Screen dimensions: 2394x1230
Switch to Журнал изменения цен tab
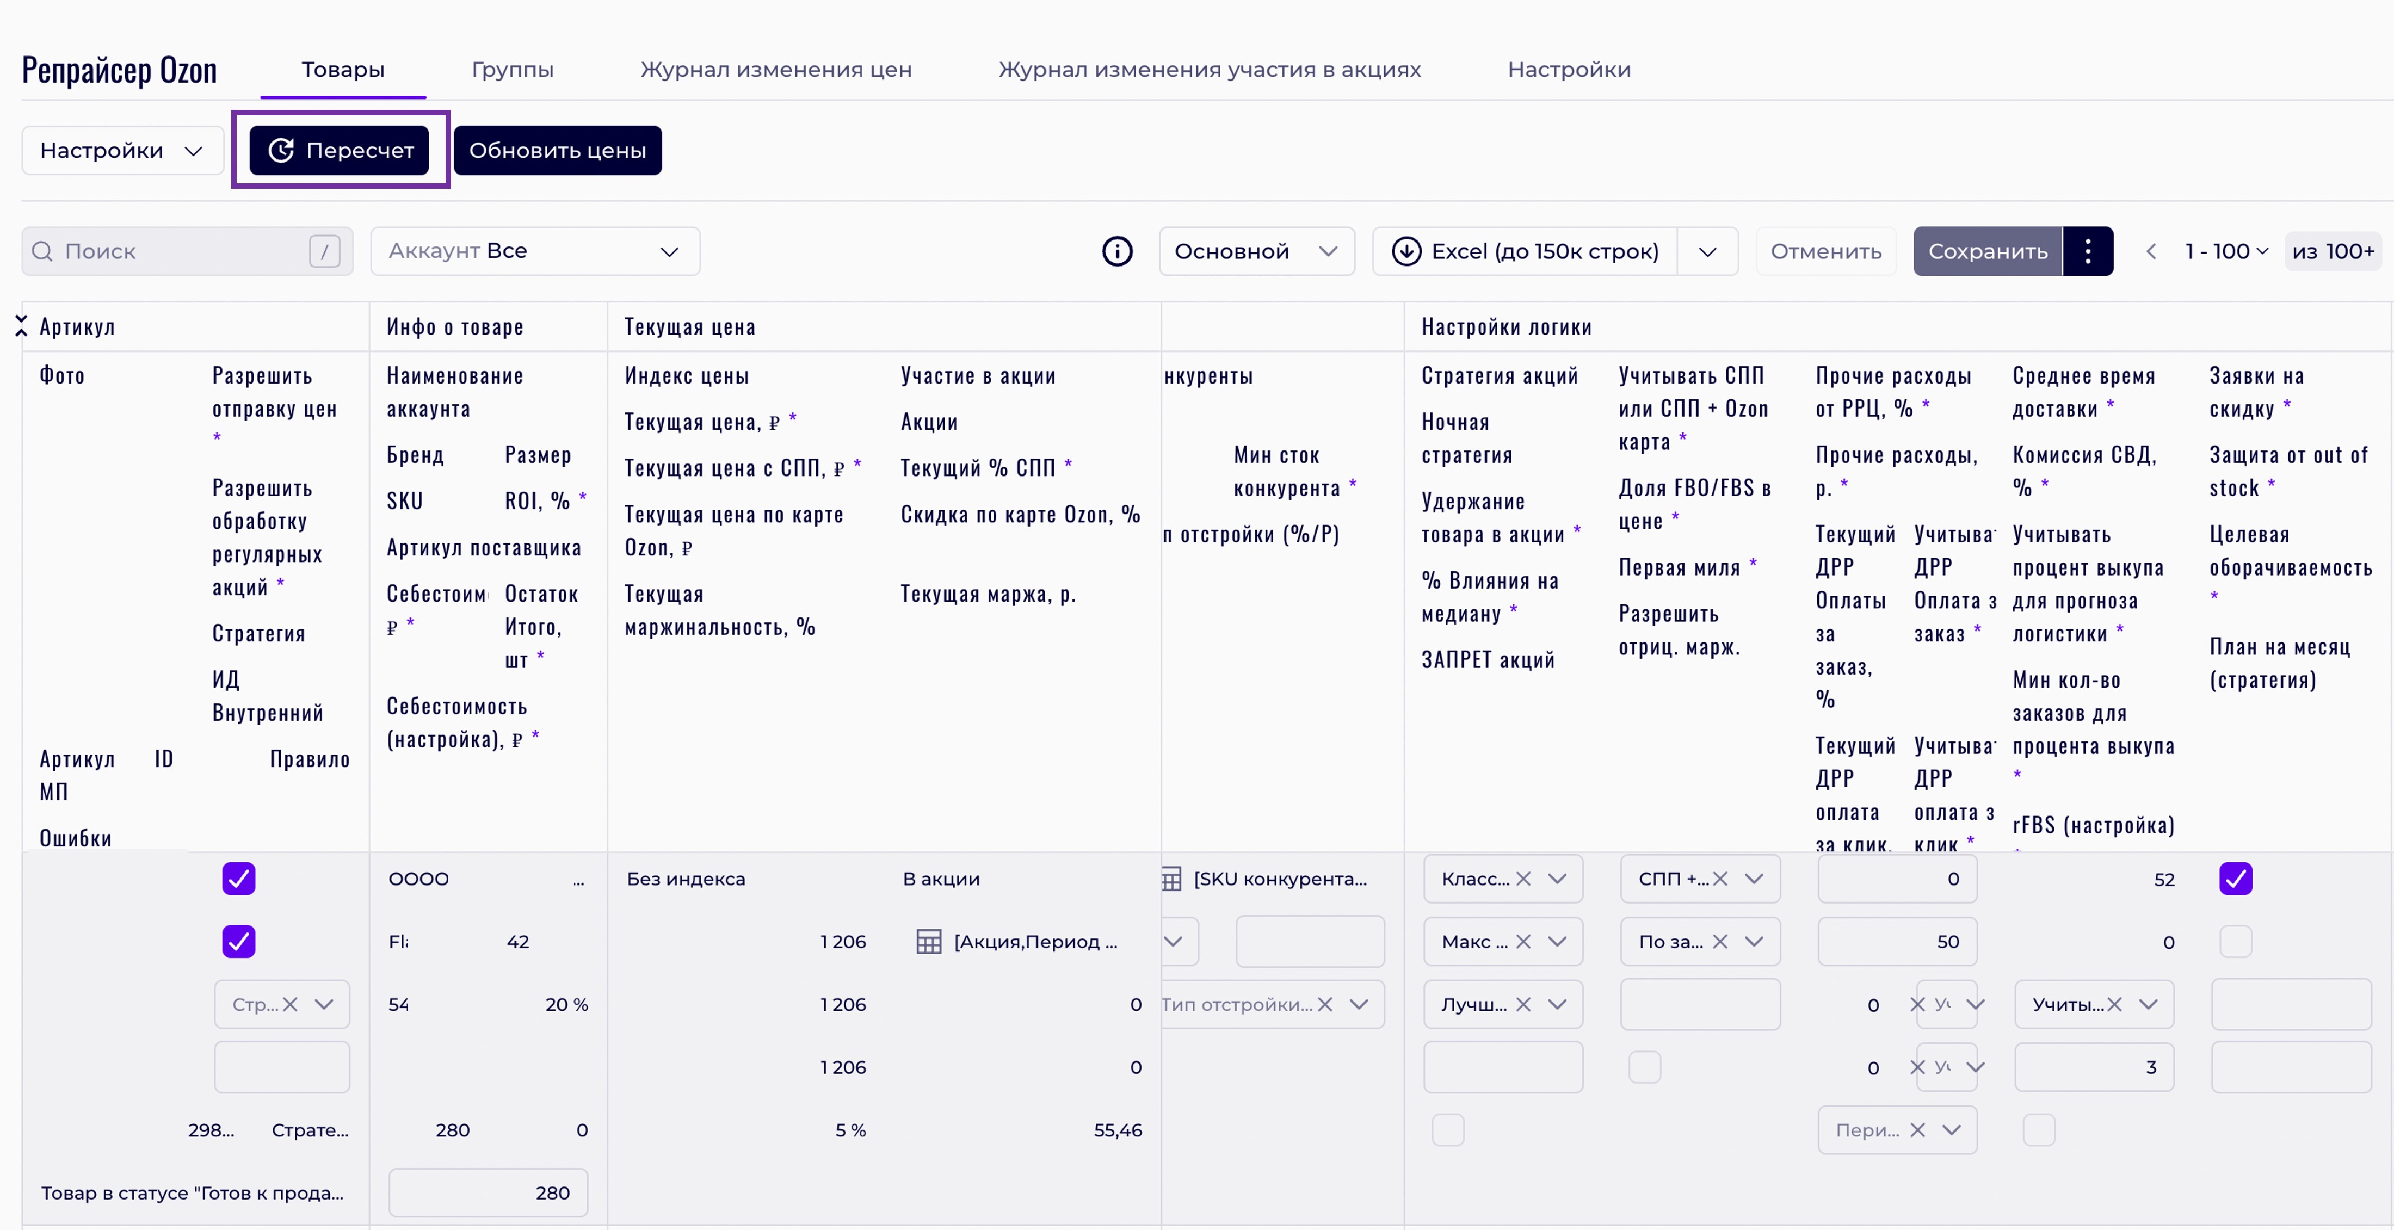[775, 70]
